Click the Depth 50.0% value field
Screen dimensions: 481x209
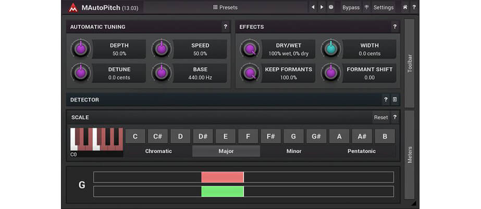119,49
